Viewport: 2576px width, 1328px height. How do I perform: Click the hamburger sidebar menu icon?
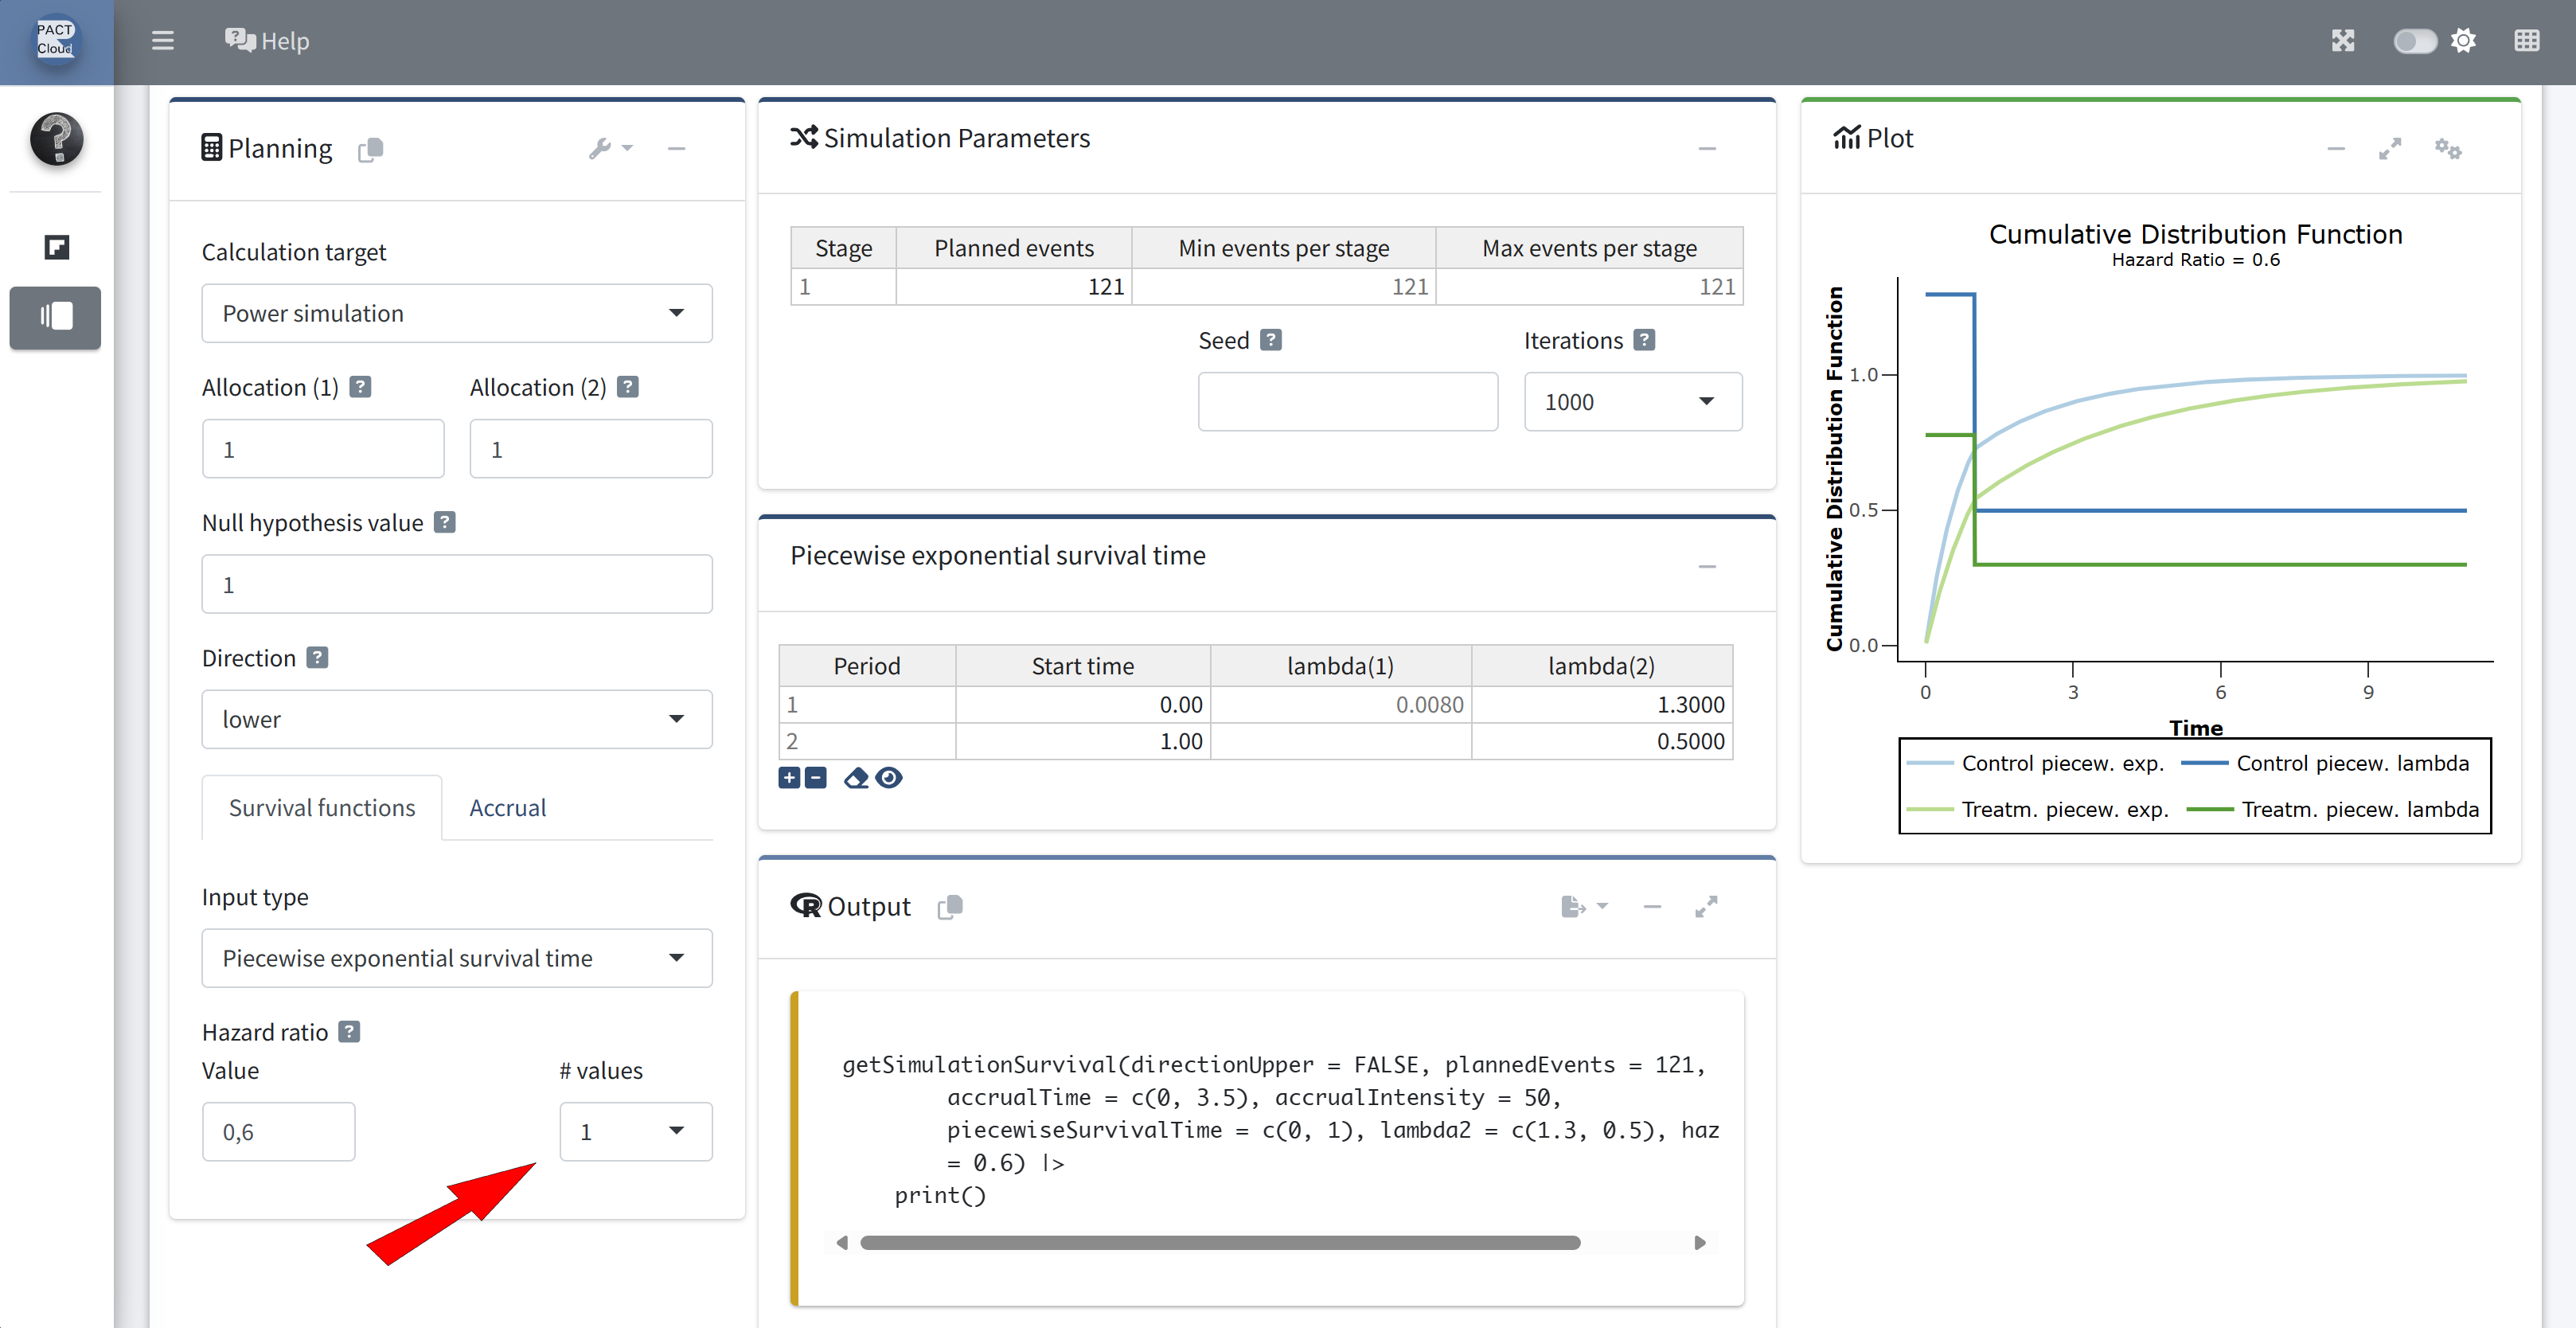click(x=162, y=41)
